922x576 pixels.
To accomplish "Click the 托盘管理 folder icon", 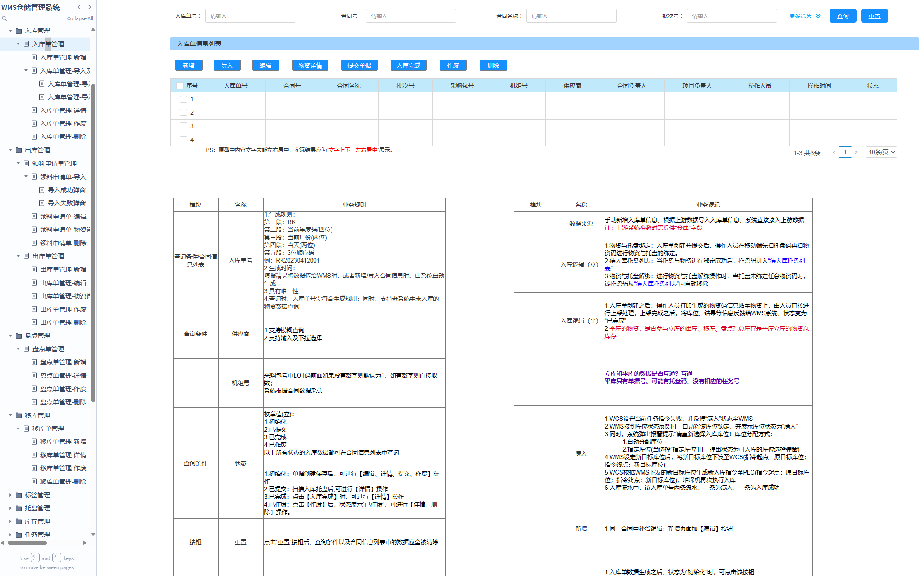I will [x=19, y=508].
